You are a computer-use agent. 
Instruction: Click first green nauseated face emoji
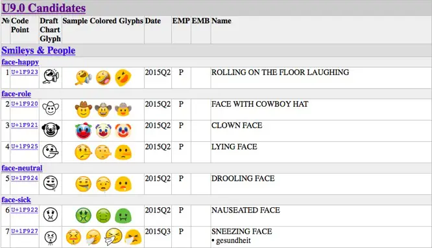[83, 216]
